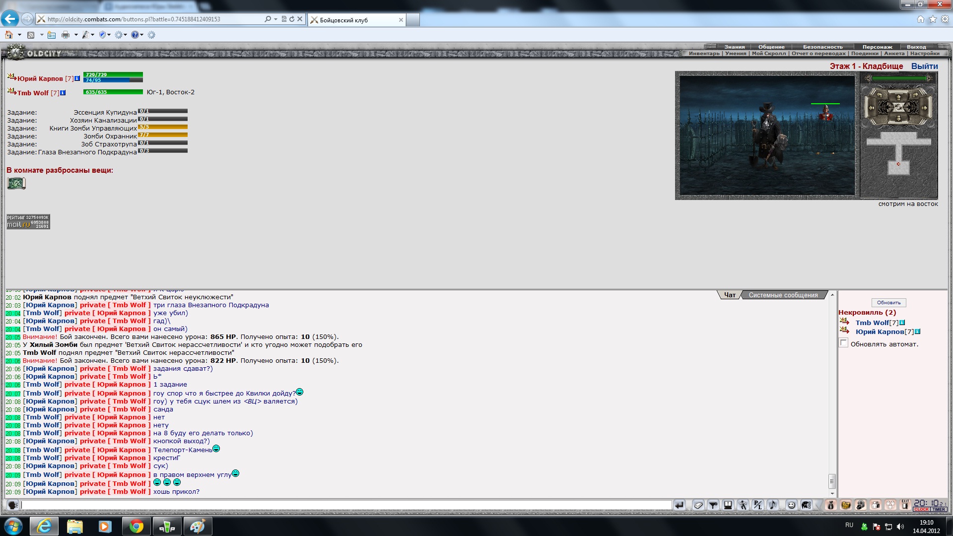Screen dimensions: 953x536
Task: Send chat message with the arrow icon
Action: click(x=679, y=505)
